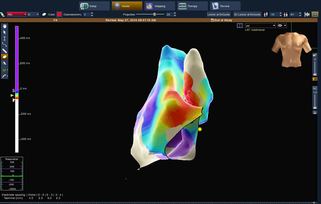Open the Therapy tab
The image size is (321, 204).
tap(192, 6)
